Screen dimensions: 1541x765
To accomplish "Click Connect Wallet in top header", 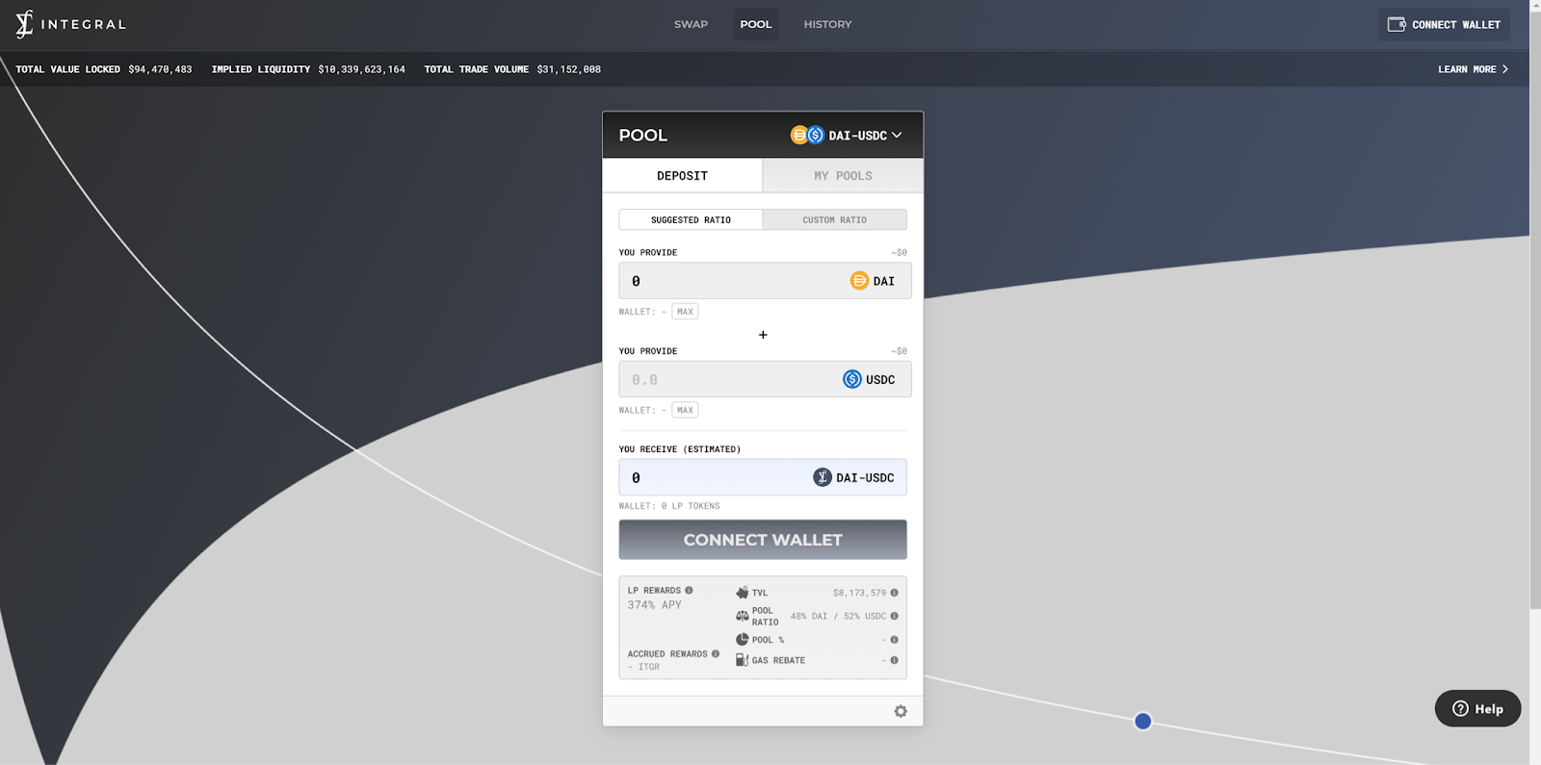I will click(1444, 24).
